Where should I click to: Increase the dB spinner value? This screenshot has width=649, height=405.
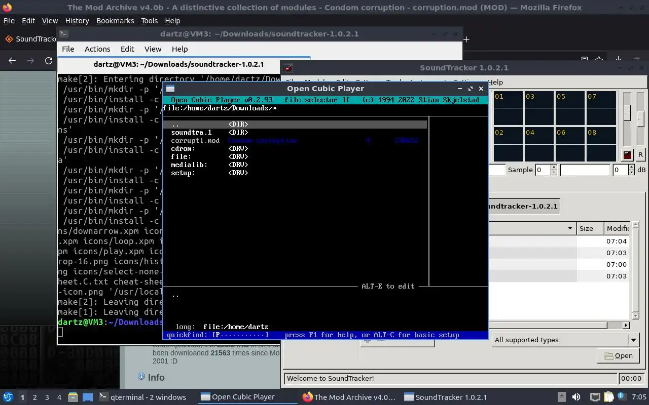click(x=631, y=167)
